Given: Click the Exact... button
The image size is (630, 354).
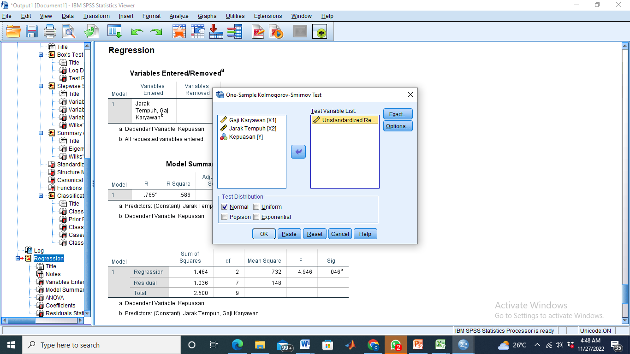Looking at the screenshot, I should click(398, 114).
